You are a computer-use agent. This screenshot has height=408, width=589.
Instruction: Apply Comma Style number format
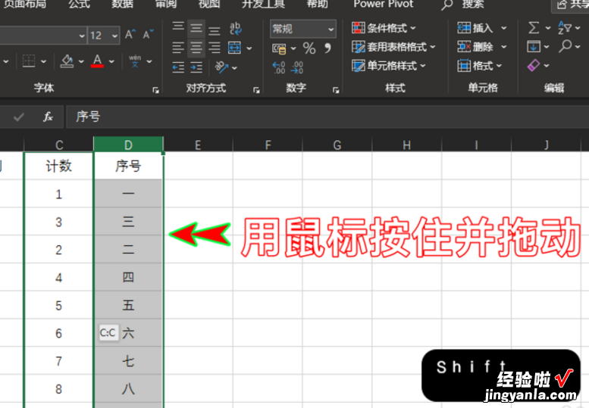[x=328, y=48]
